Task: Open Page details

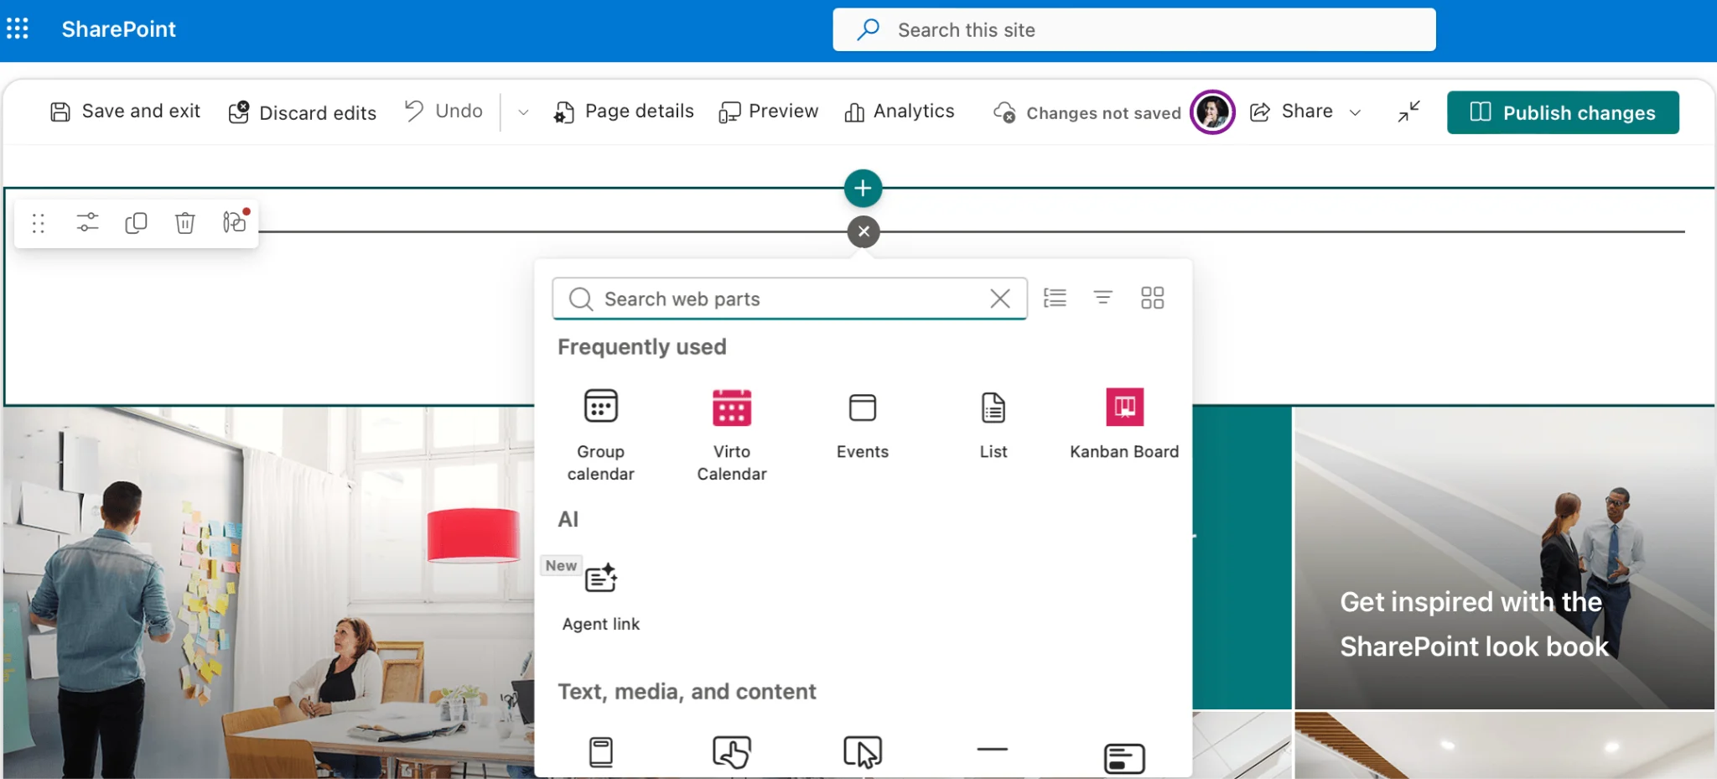Action: coord(624,112)
